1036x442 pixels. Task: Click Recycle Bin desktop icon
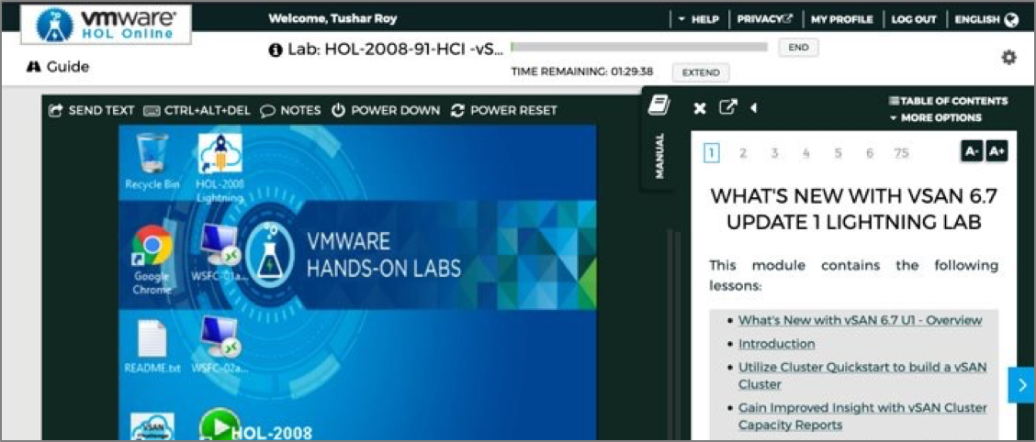pos(152,161)
